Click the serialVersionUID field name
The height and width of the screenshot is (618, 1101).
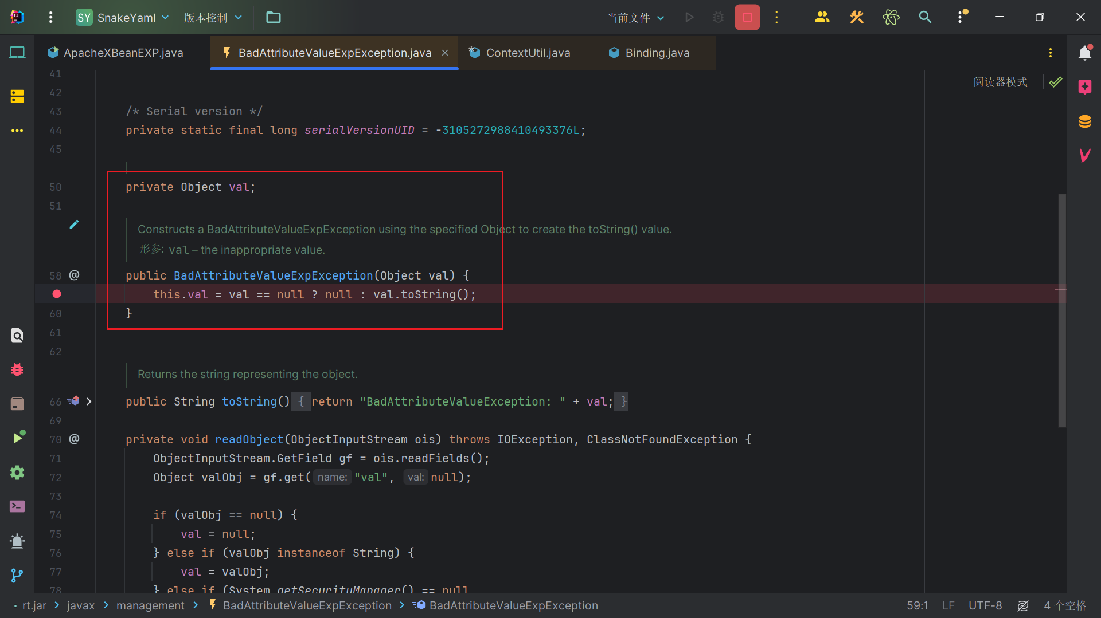[359, 130]
